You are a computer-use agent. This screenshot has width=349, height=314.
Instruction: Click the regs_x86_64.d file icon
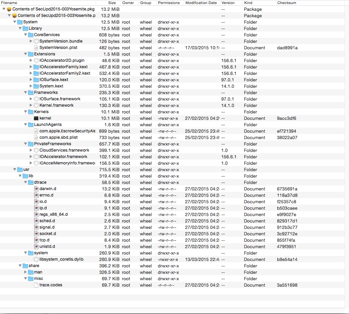click(36, 214)
